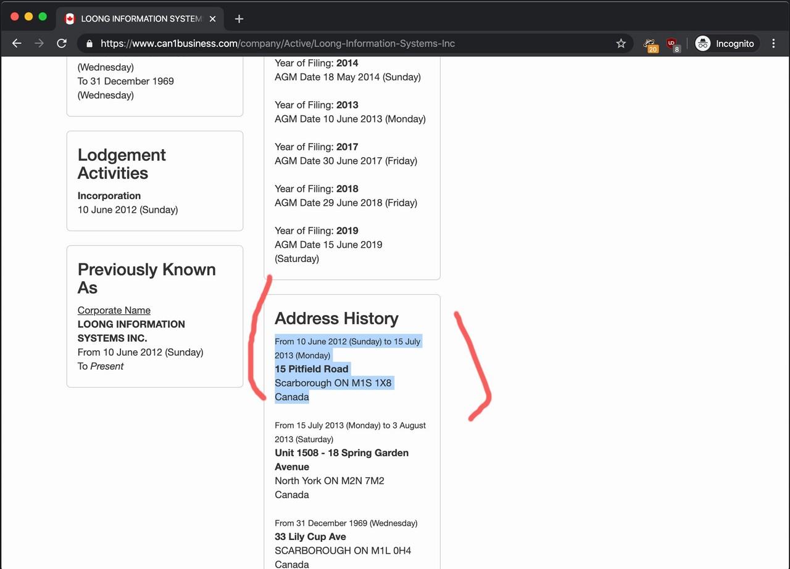Click Year of Filing: 2019
The width and height of the screenshot is (790, 569).
(316, 231)
